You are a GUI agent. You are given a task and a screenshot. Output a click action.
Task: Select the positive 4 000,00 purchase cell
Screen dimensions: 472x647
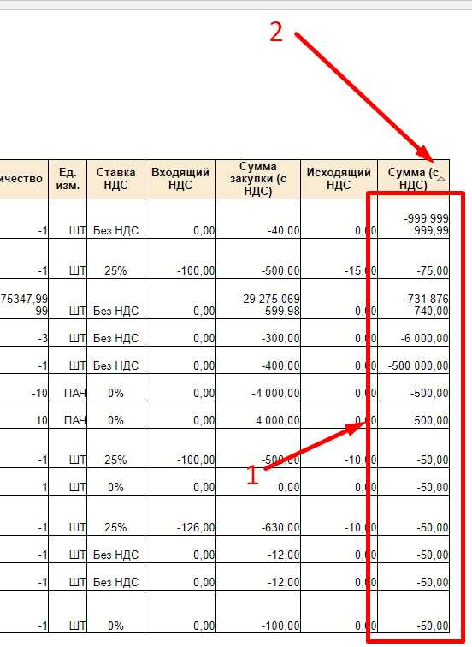pos(258,415)
